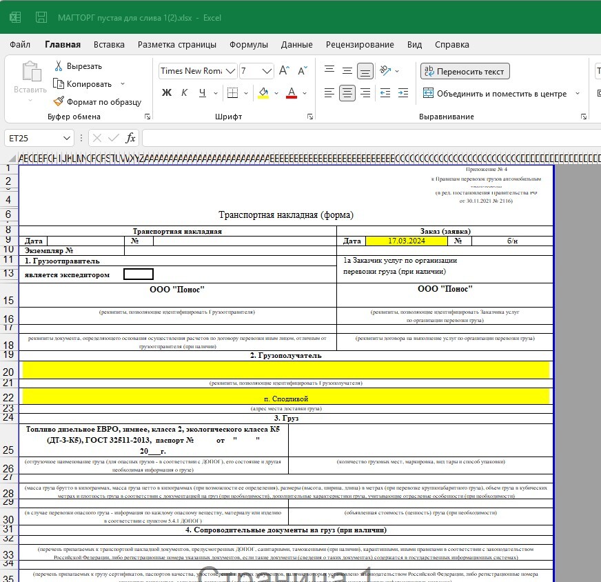Expand merge and center dropdown arrow

point(578,93)
